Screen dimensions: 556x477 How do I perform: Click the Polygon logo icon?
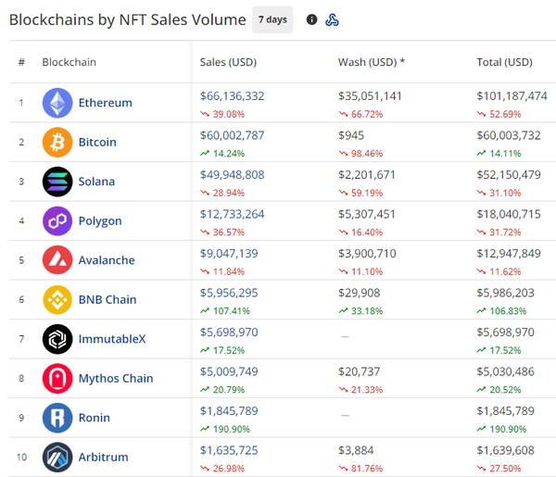coord(57,221)
